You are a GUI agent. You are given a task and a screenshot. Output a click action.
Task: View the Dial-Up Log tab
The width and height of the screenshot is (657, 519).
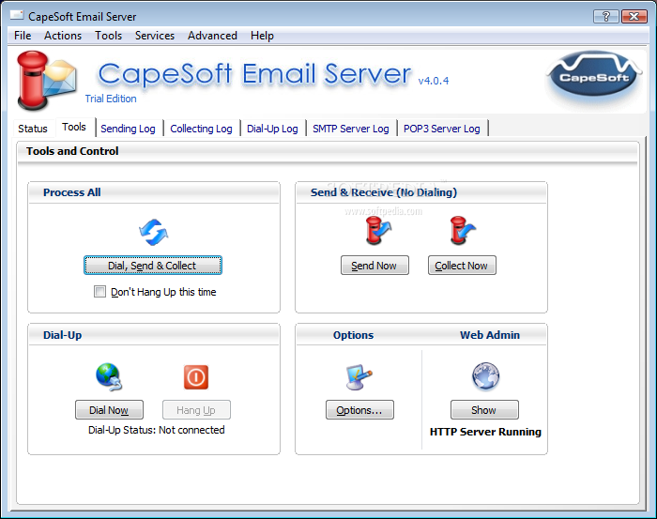(272, 129)
